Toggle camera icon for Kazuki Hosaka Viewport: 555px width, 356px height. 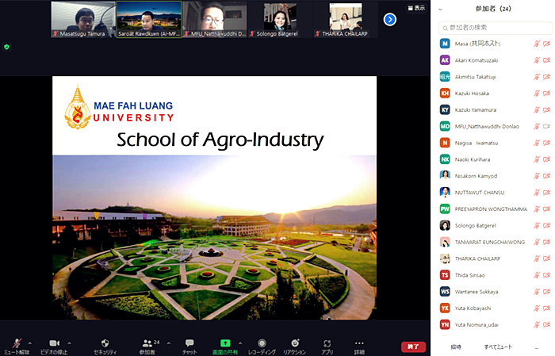[546, 93]
